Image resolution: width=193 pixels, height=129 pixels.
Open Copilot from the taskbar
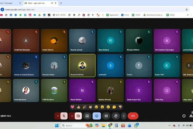coord(97,125)
